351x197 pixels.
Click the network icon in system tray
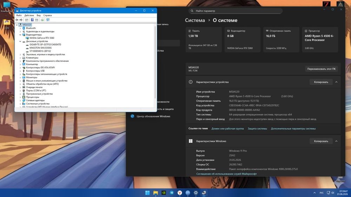pos(329,193)
